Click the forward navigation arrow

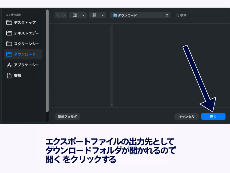point(64,15)
